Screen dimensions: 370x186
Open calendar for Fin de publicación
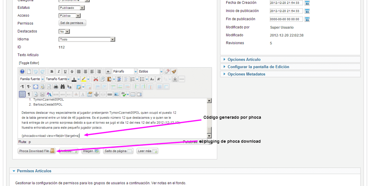307,20
